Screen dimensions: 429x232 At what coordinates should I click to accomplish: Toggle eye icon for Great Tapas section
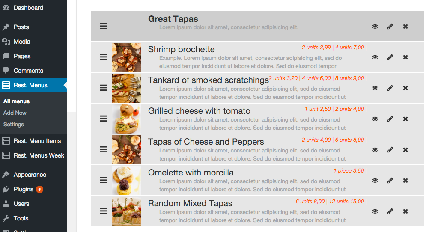375,26
